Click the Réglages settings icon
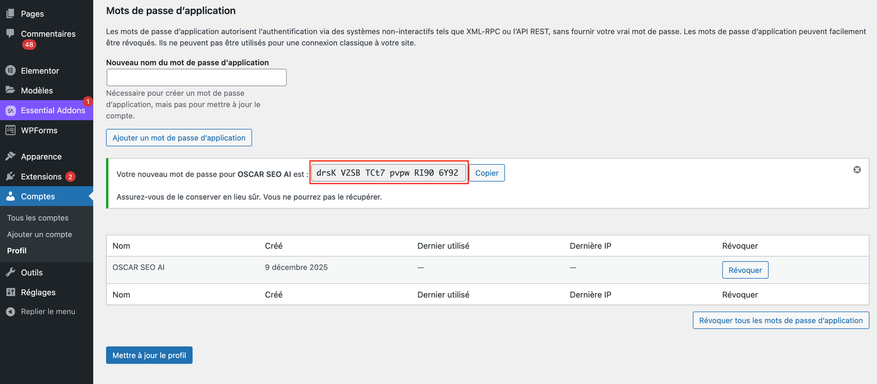 coord(10,292)
